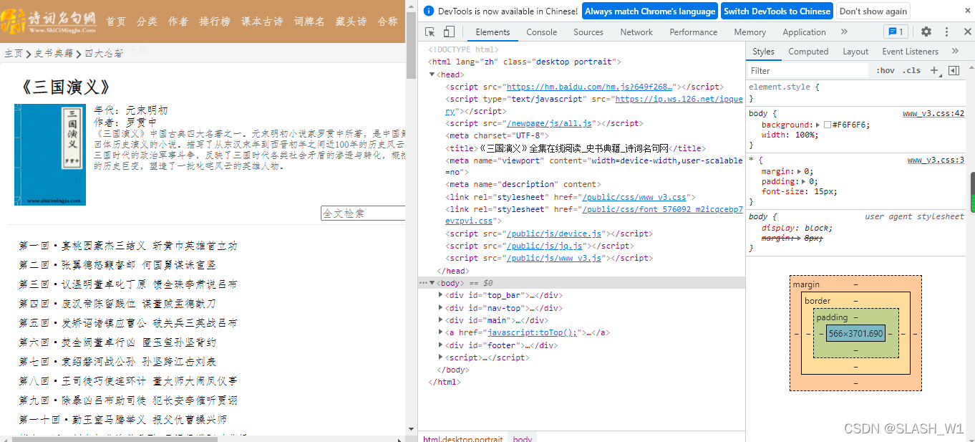Open 词牌名 in the site navigation
Viewport: 975px width, 442px height.
coord(309,21)
